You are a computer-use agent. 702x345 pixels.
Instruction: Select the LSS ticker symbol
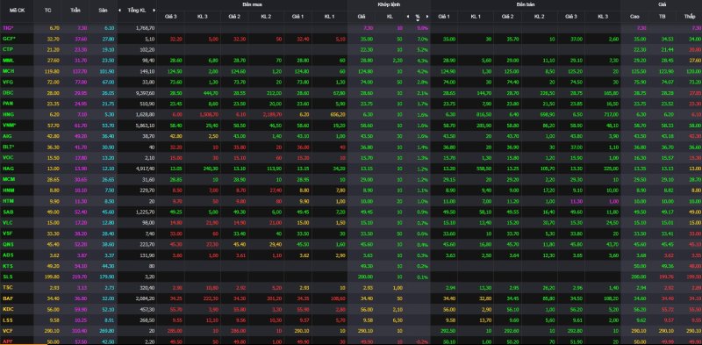(7, 320)
